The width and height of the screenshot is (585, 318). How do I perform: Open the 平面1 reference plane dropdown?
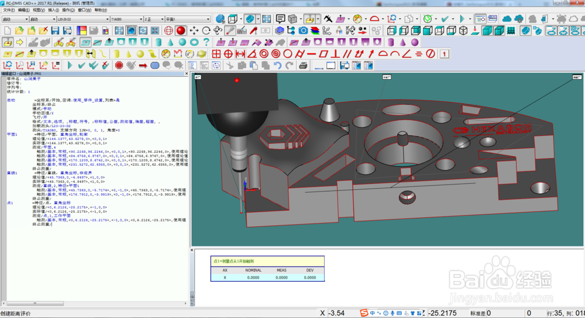(x=208, y=19)
